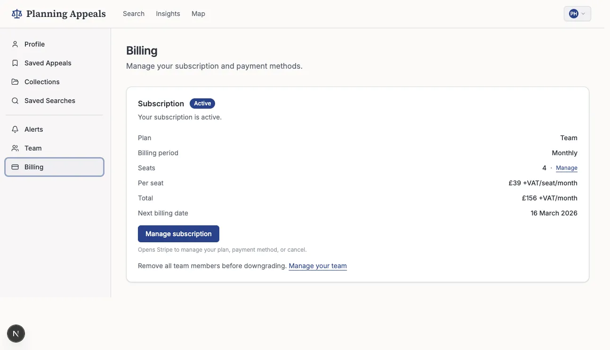The width and height of the screenshot is (610, 350).
Task: Open the Map view from the top nav
Action: point(198,14)
